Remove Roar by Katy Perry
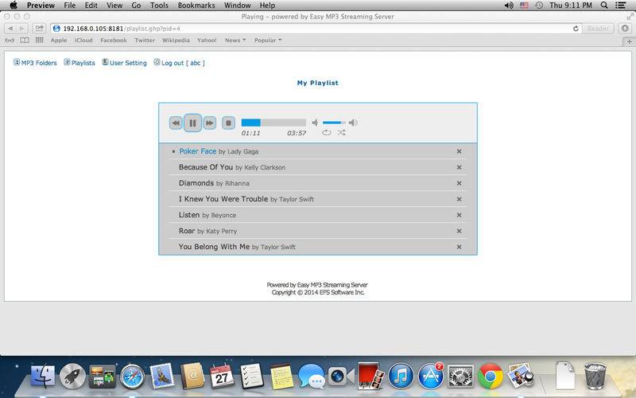Image resolution: width=636 pixels, height=398 pixels. point(459,231)
